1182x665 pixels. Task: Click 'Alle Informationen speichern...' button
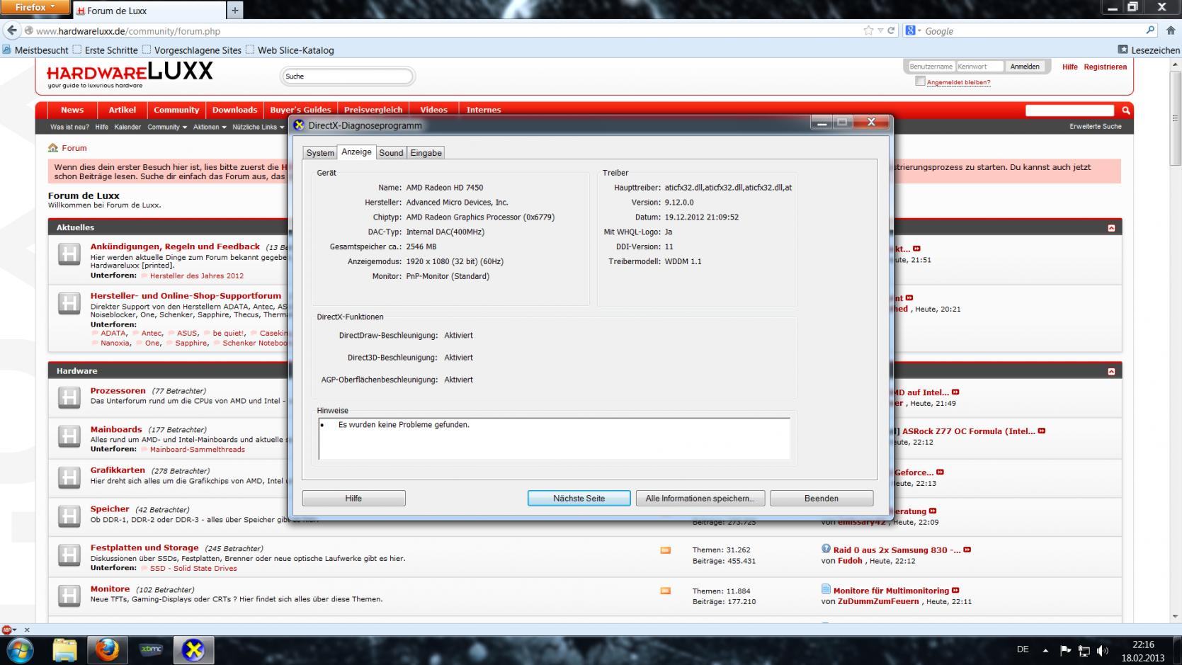700,499
